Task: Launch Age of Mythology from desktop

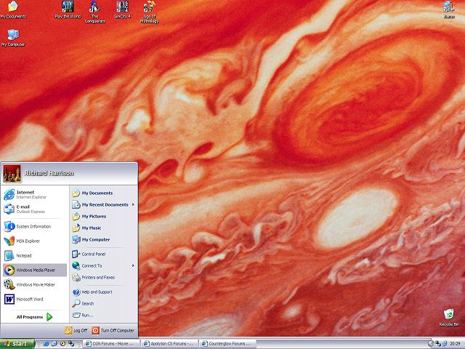Action: pos(149,10)
